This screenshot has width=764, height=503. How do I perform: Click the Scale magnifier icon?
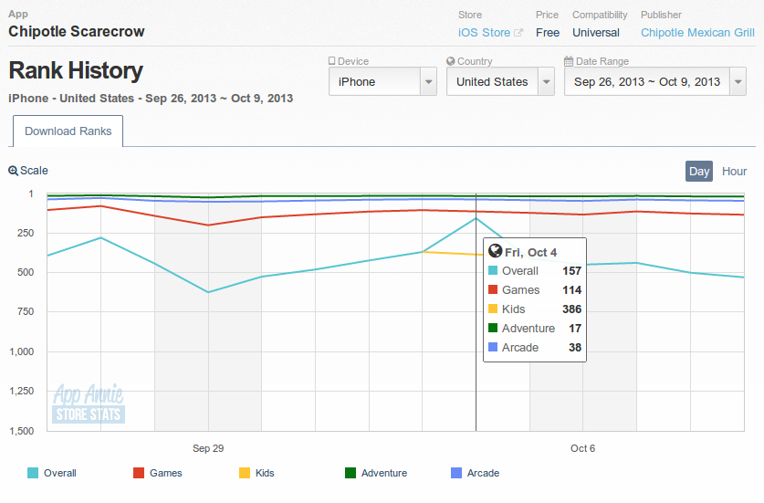click(13, 171)
